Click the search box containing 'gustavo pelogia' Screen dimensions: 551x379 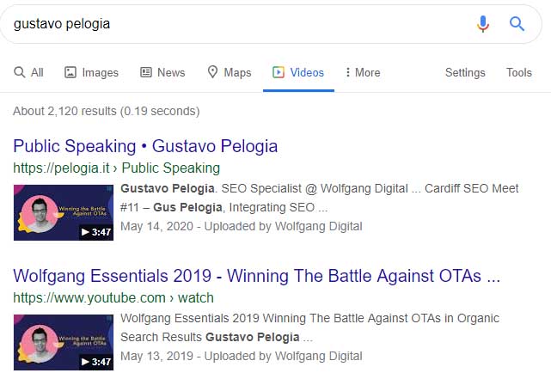239,24
